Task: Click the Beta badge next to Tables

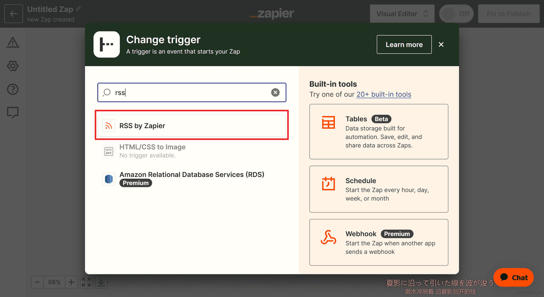Action: (381, 119)
